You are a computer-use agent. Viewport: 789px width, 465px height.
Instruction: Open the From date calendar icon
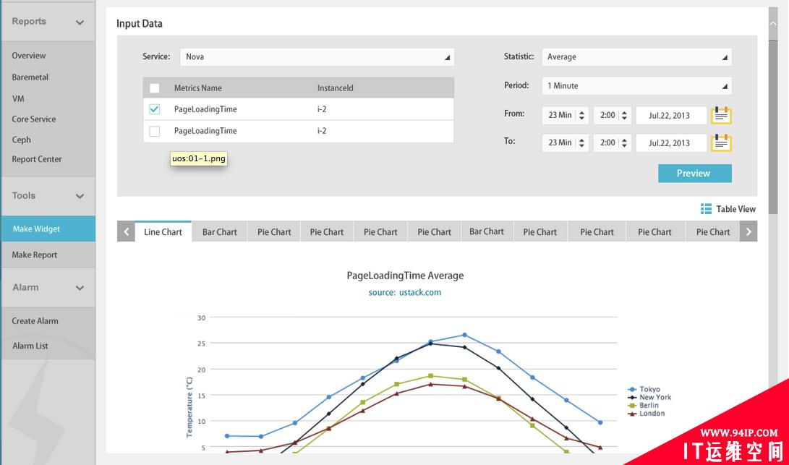point(721,115)
